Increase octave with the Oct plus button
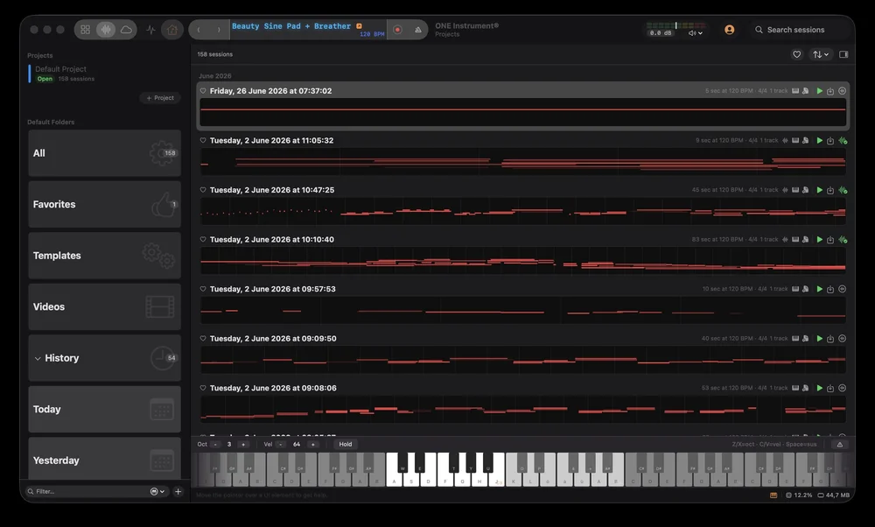Screen dimensions: 875x527 click(242, 445)
